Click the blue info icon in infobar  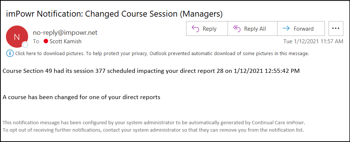click(9, 53)
